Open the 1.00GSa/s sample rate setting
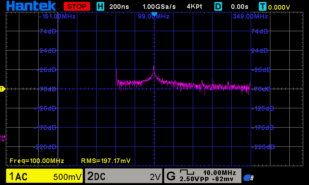The height and width of the screenshot is (185, 309). (159, 7)
